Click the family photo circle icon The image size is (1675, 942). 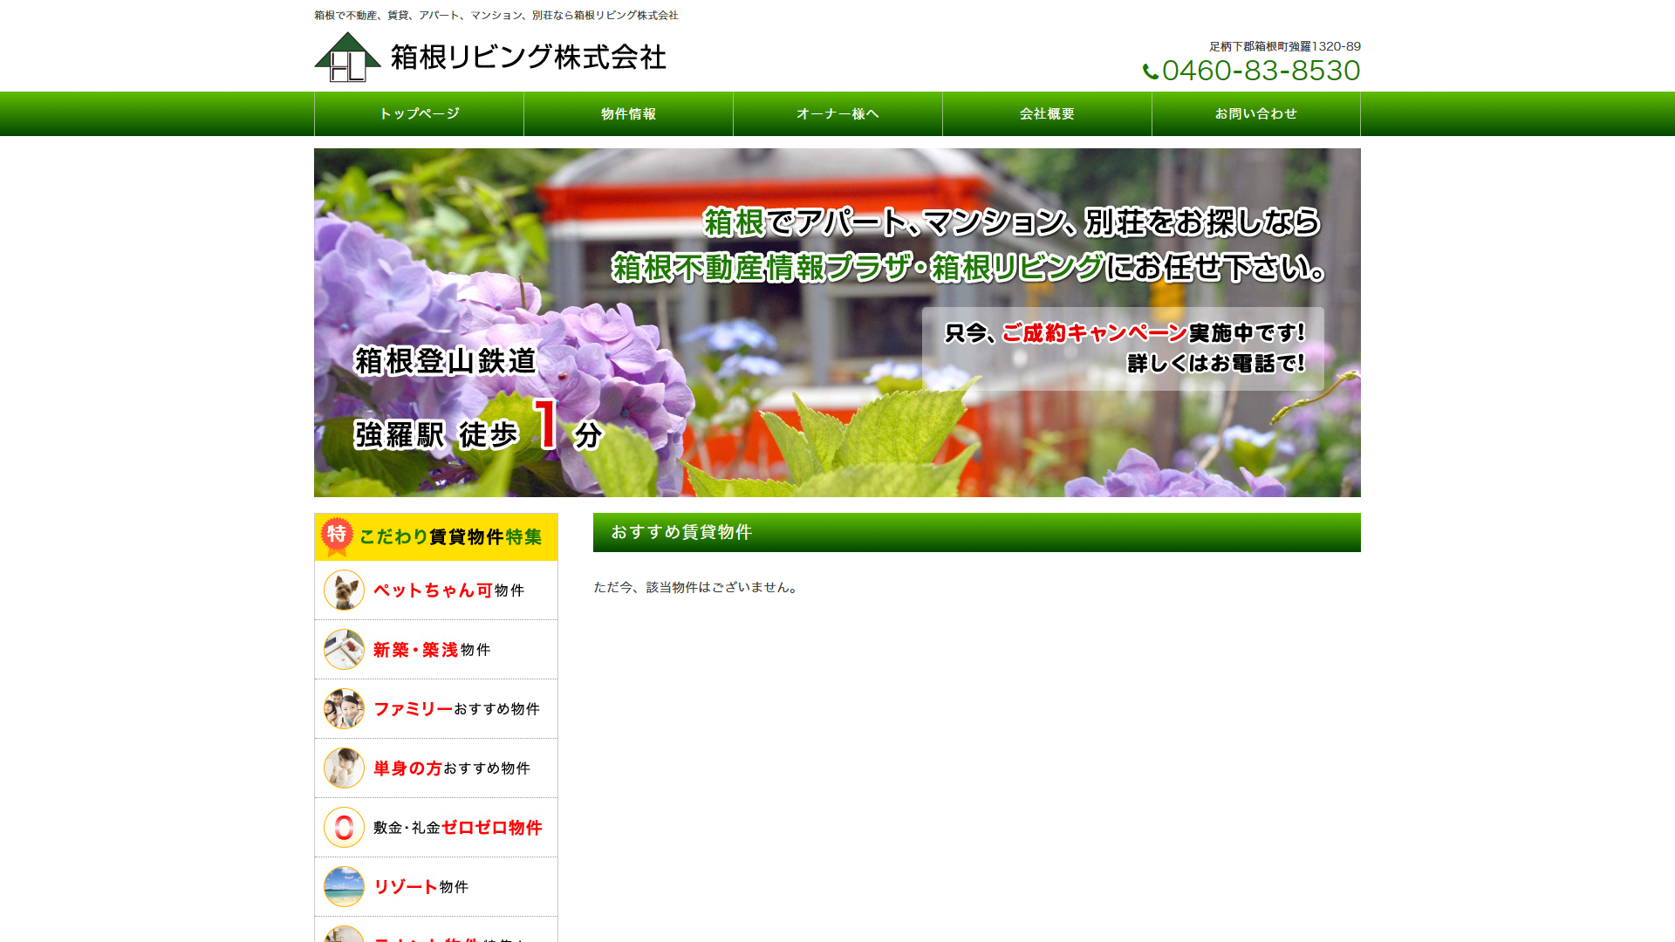(344, 709)
